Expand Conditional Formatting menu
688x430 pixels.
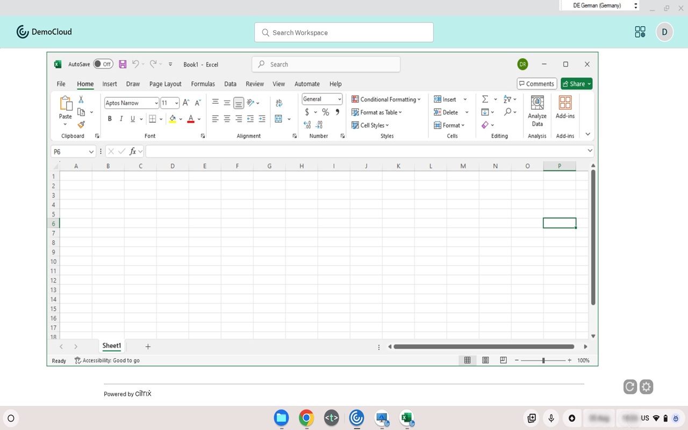[x=386, y=99]
